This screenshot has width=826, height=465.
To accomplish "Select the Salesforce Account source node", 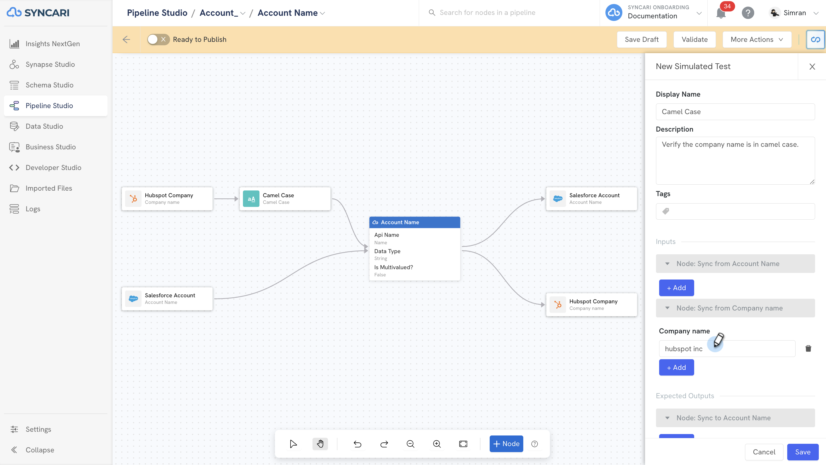I will tap(167, 299).
